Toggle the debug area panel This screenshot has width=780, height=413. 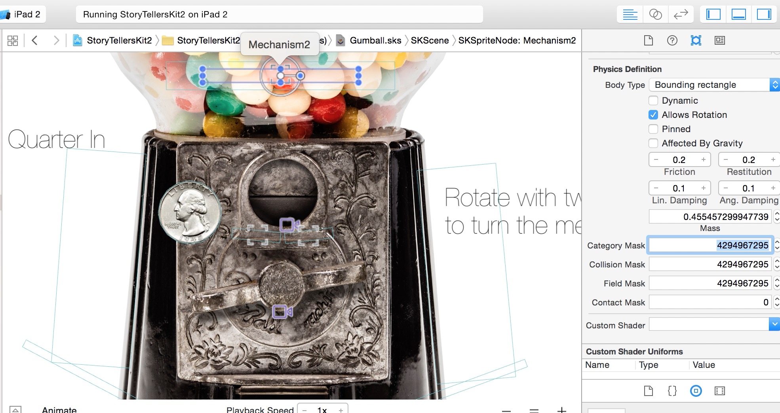pos(738,15)
